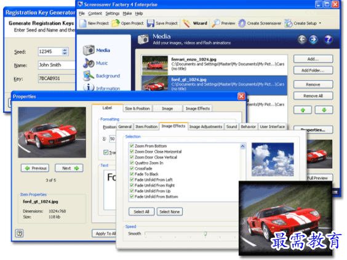Screen dimensions: 347x260
Task: Toggle Fade Unfold From Bottom checkbox
Action: coord(132,197)
